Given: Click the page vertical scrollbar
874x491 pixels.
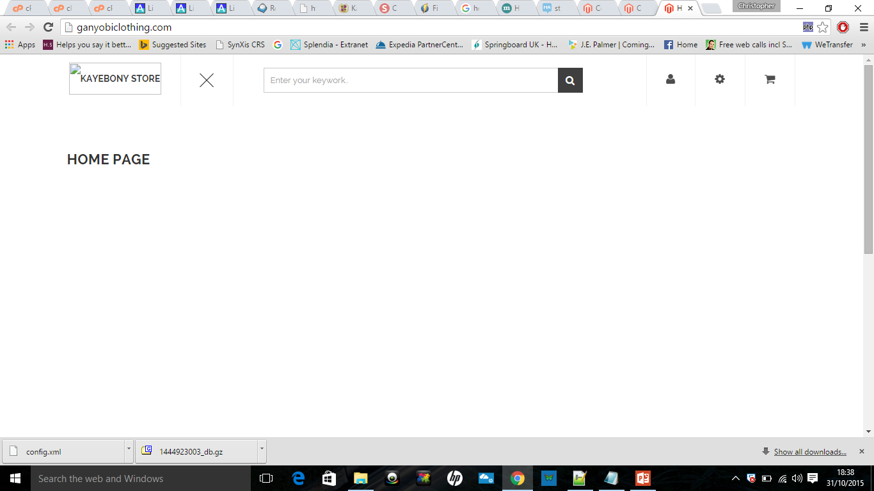Looking at the screenshot, I should pos(868,160).
